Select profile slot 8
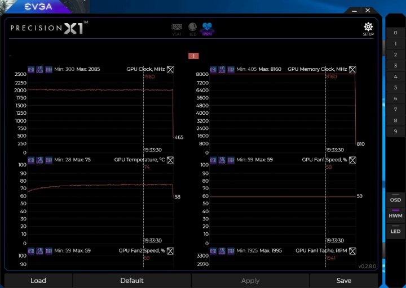The width and height of the screenshot is (406, 288). tap(395, 120)
